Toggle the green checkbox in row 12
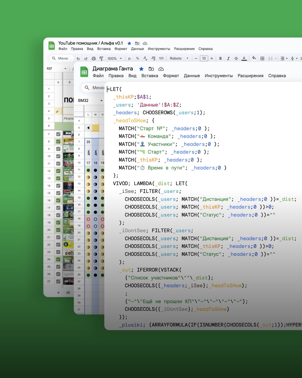The height and width of the screenshot is (378, 302). tap(58, 171)
